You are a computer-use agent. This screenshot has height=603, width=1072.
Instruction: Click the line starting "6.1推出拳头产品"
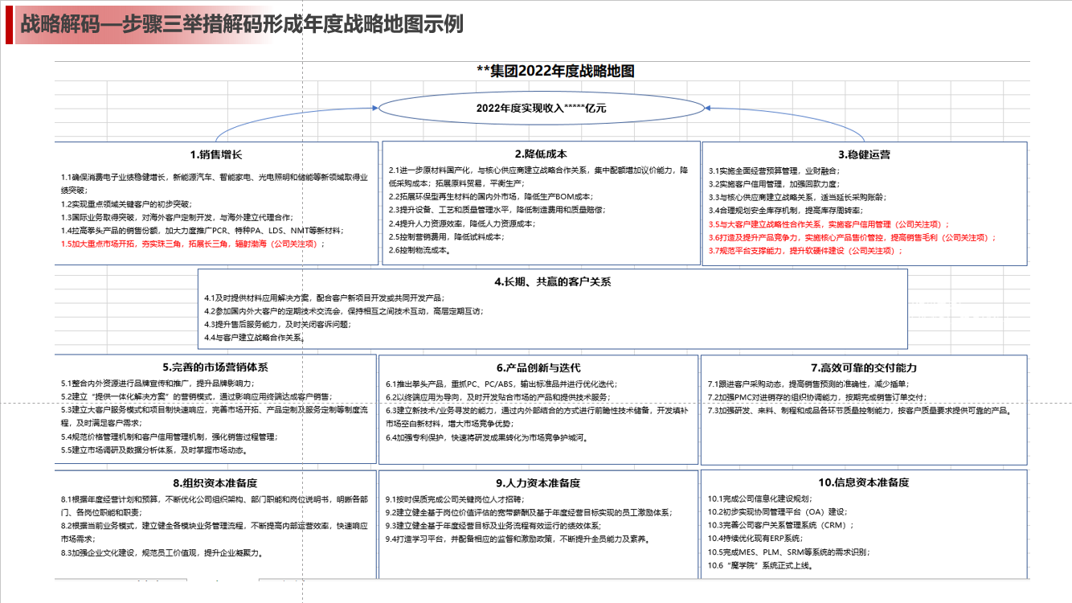(502, 384)
